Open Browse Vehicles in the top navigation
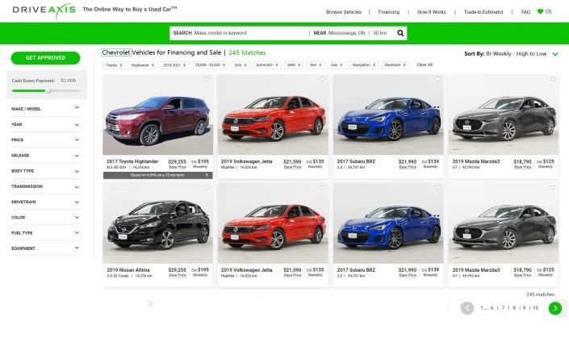The height and width of the screenshot is (346, 569). [344, 12]
